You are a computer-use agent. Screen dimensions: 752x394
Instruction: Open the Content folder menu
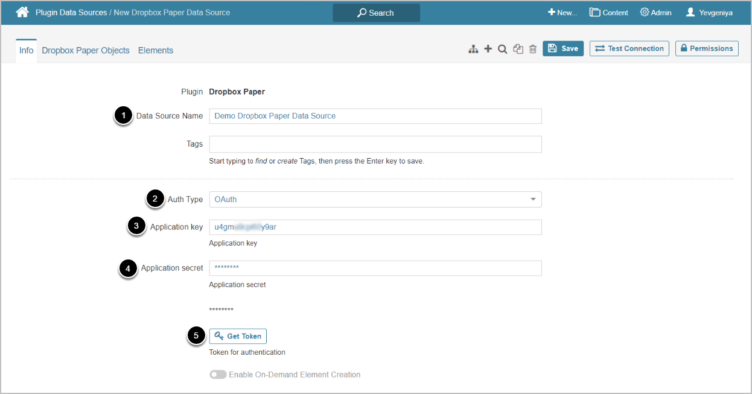click(x=609, y=13)
